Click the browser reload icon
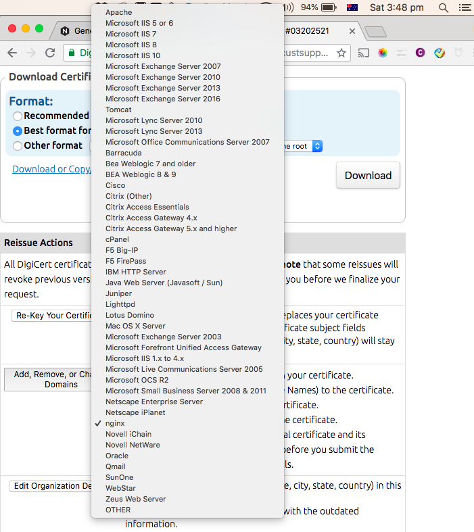Image resolution: width=474 pixels, height=532 pixels. [50, 53]
